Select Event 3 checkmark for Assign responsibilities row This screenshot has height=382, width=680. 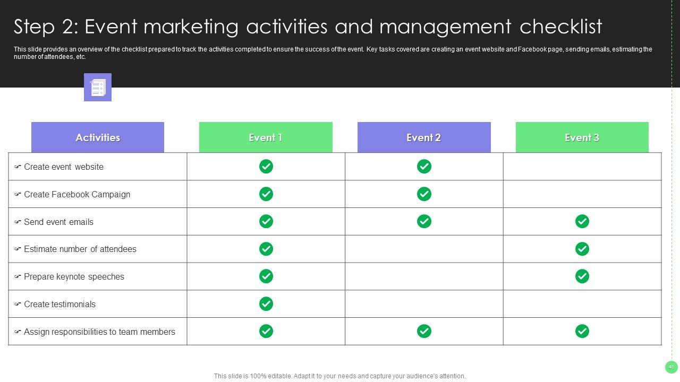coord(582,331)
